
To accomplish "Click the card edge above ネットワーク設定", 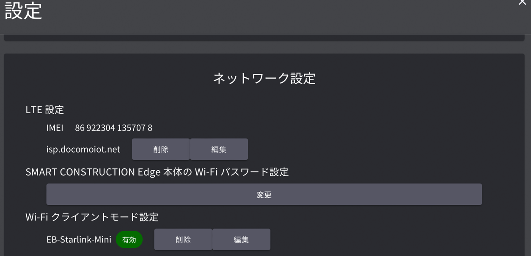I will 264,38.
